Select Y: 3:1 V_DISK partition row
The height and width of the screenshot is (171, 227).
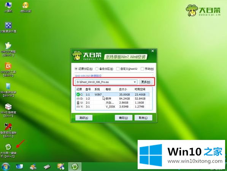[x=113, y=107]
